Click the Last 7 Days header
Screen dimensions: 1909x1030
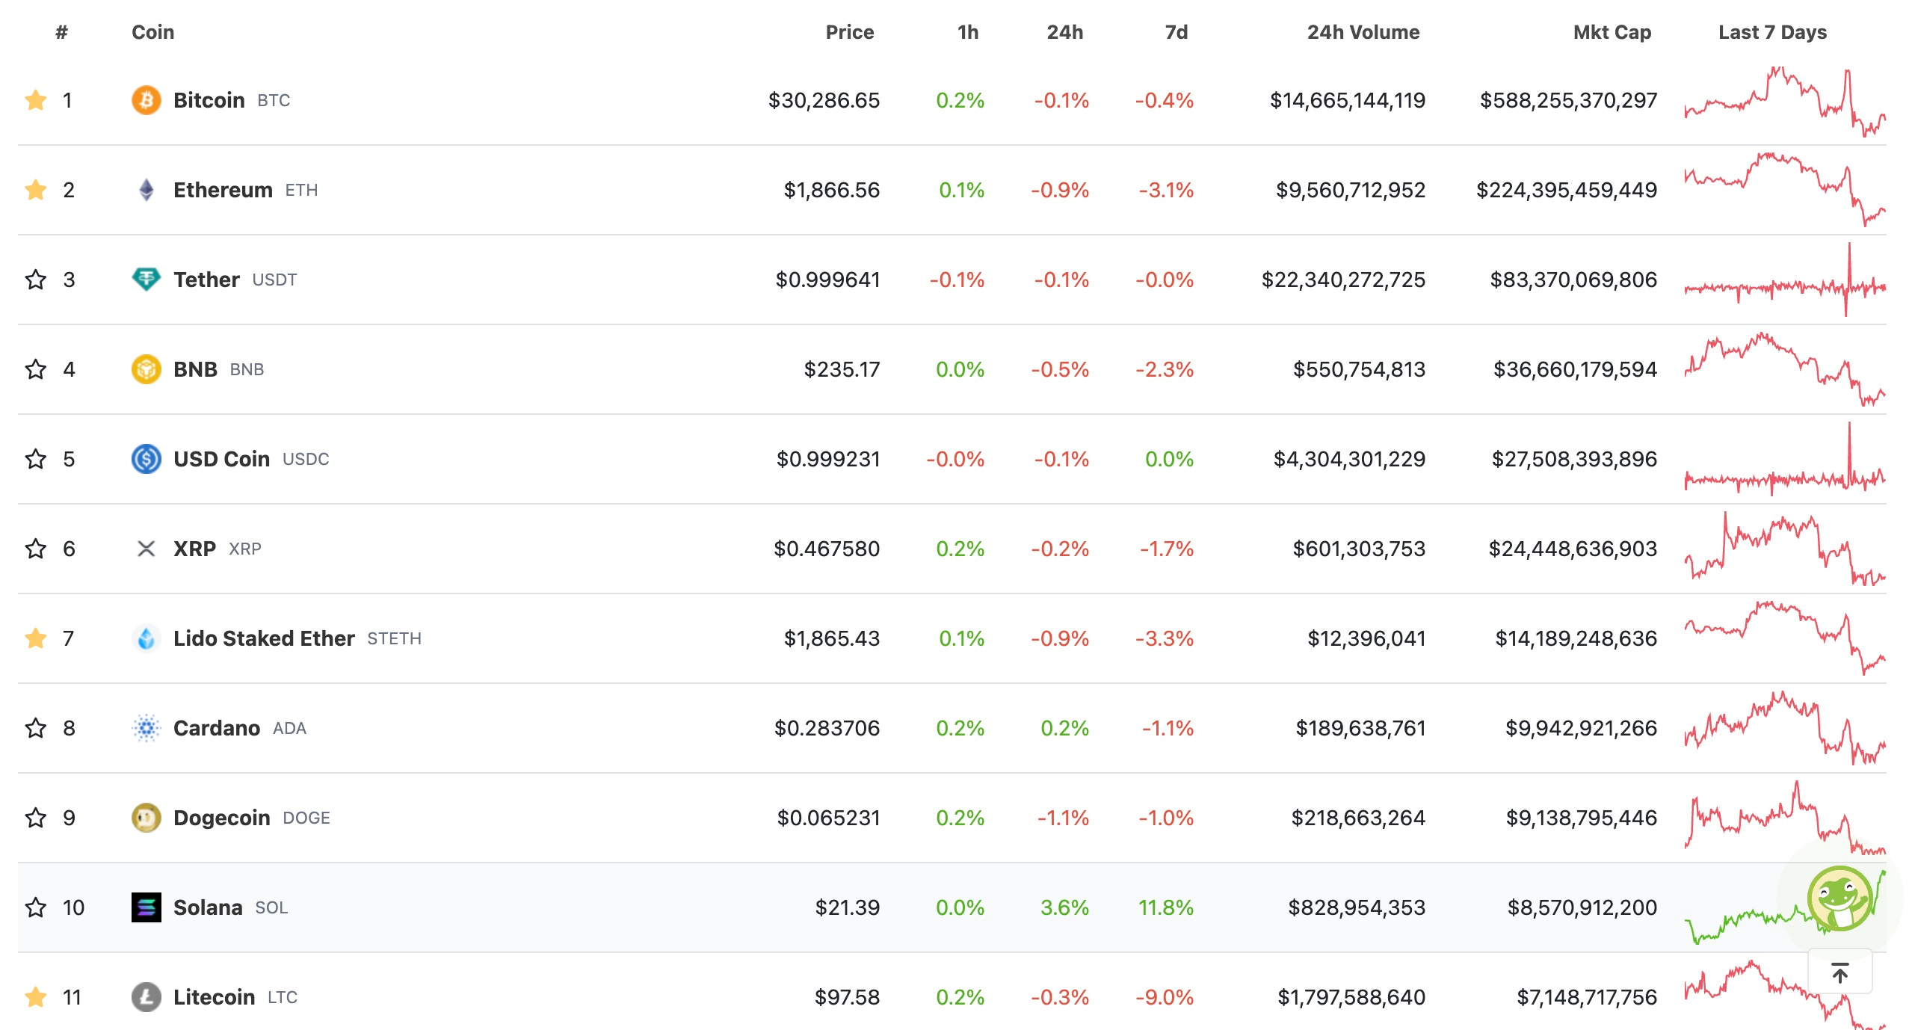coord(1772,32)
